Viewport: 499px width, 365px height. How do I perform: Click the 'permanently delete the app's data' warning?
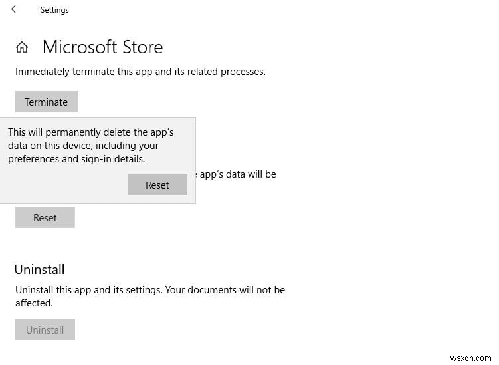(91, 145)
